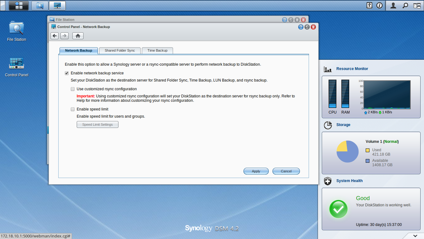Click the Storage widget title
424x239 pixels.
coord(343,125)
